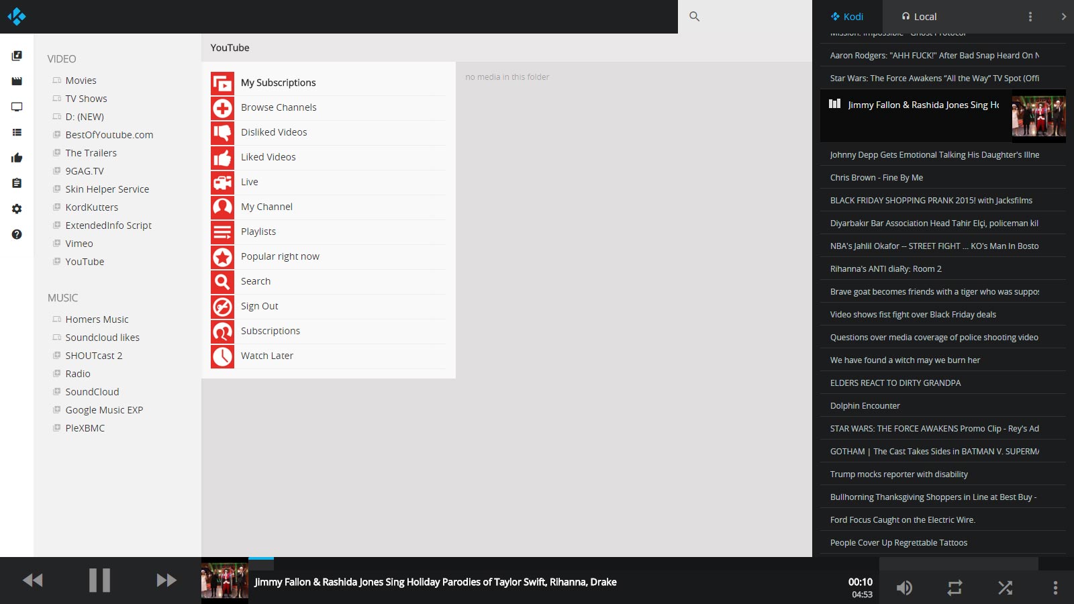The image size is (1074, 604).
Task: Click the Watch Later clock icon
Action: click(222, 356)
